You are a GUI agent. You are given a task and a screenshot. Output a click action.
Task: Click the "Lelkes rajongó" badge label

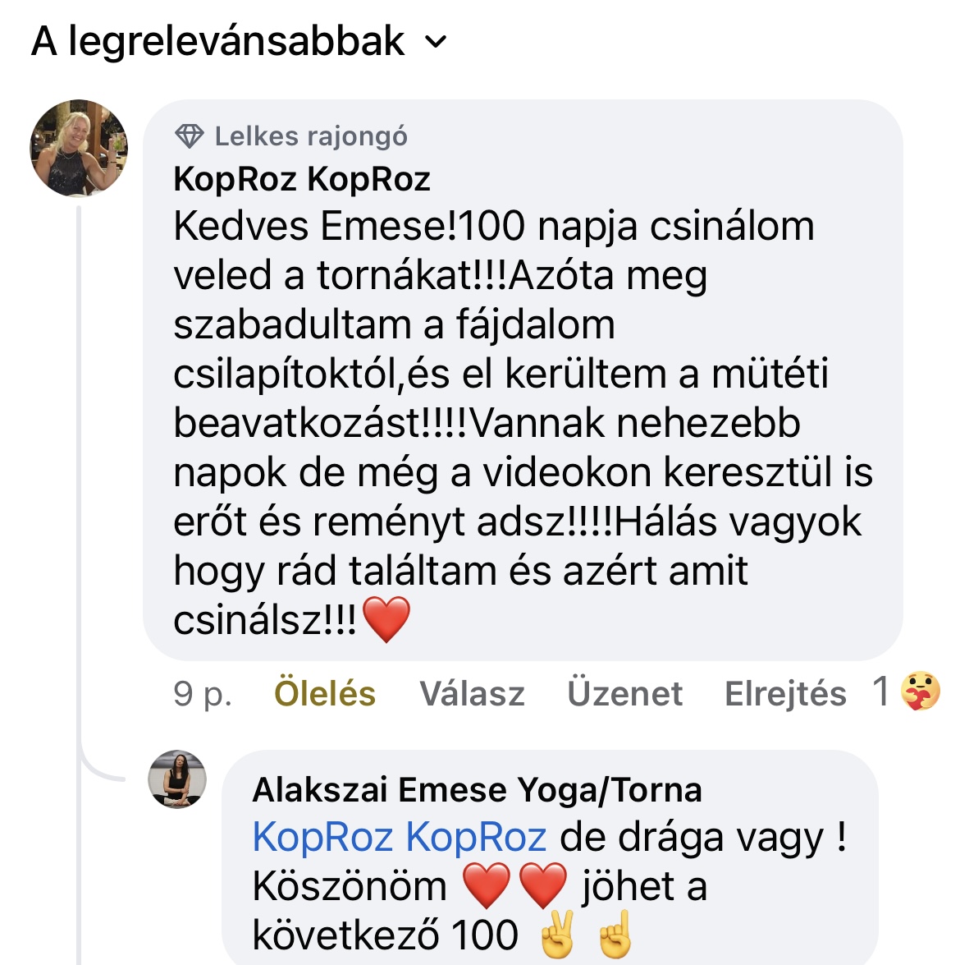(x=311, y=136)
